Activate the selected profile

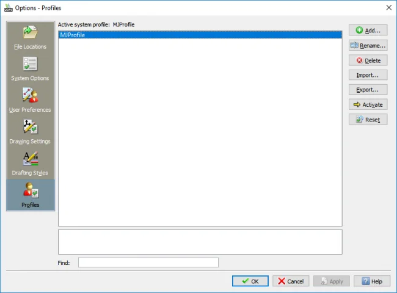click(368, 104)
